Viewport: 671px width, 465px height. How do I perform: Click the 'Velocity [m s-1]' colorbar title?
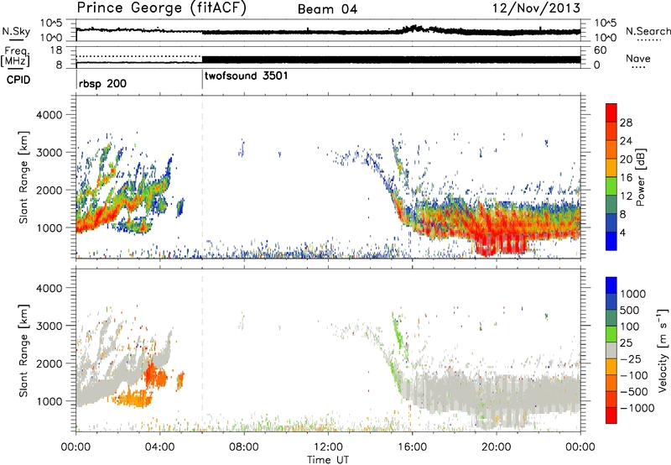pyautogui.click(x=663, y=350)
